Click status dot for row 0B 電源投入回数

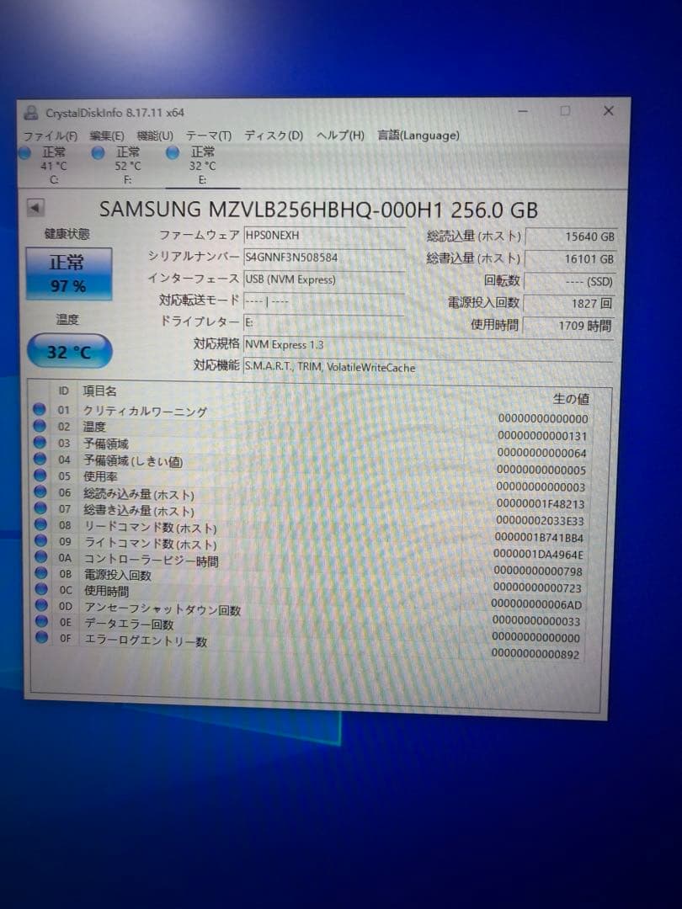[x=40, y=573]
